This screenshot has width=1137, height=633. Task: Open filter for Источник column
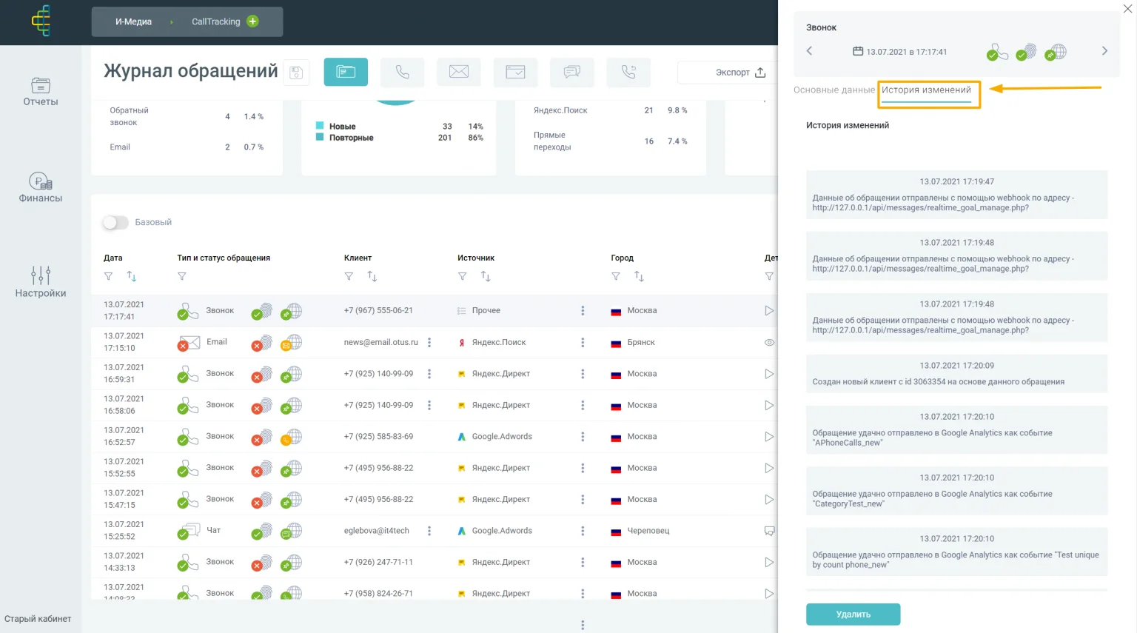[463, 276]
